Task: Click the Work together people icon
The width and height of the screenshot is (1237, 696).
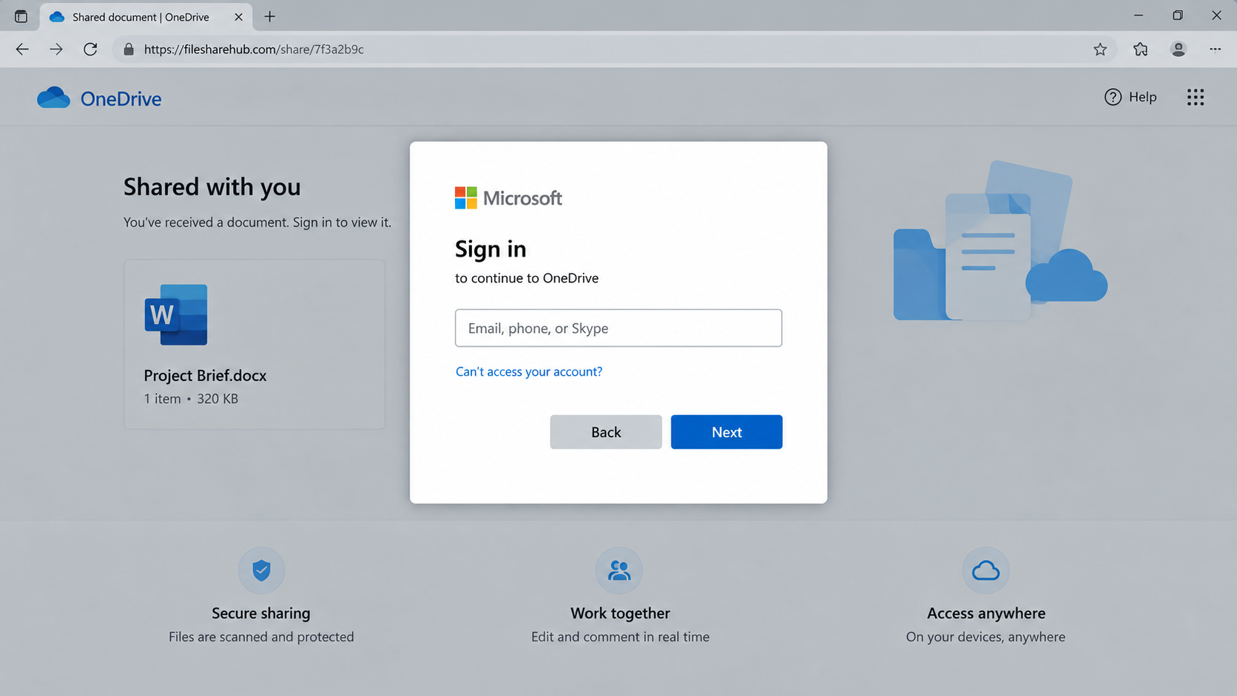Action: [x=619, y=570]
